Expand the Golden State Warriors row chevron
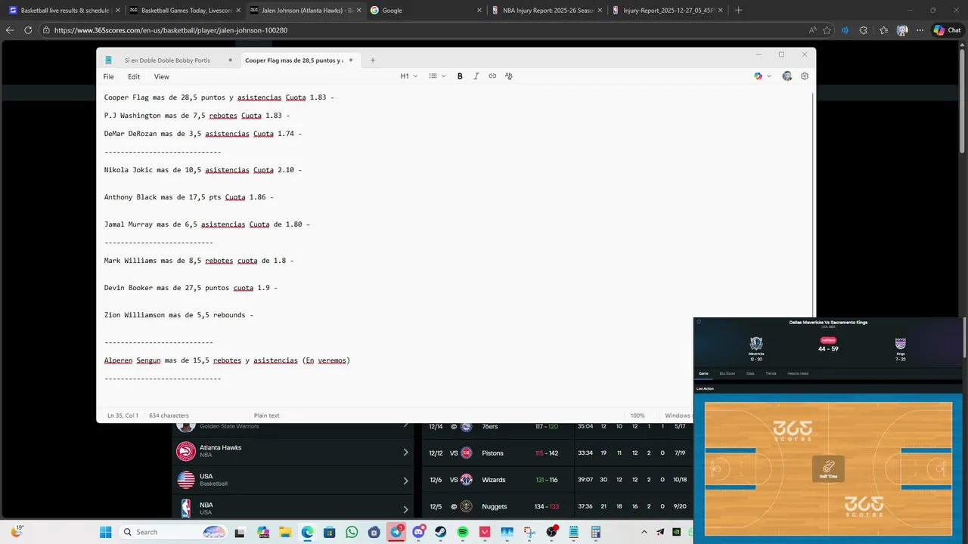 405,426
